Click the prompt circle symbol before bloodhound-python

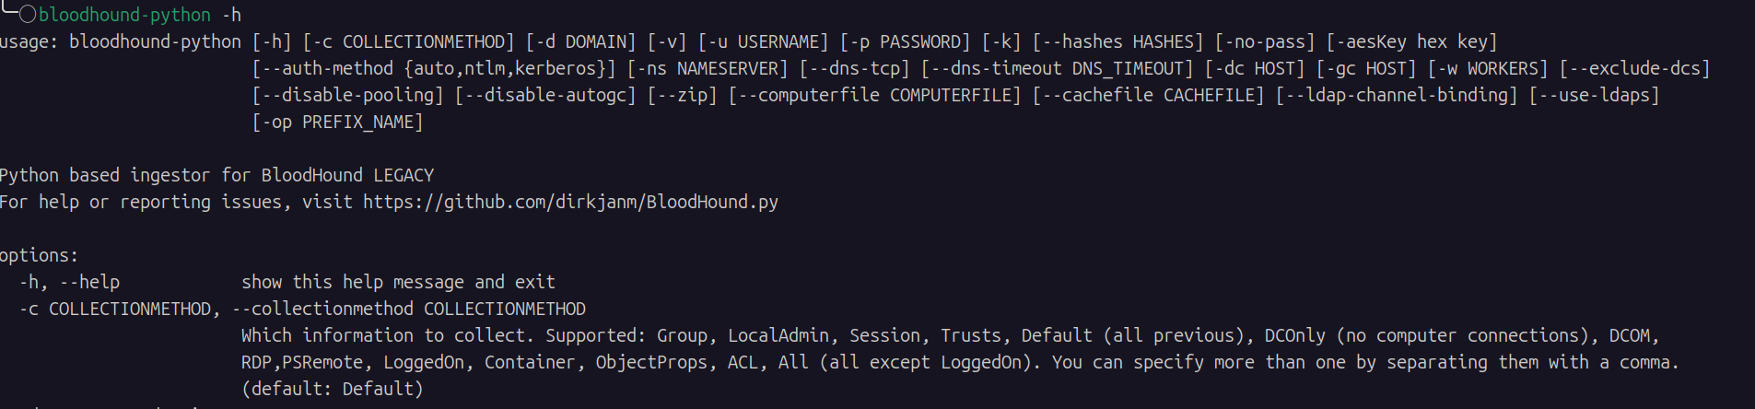tap(28, 14)
